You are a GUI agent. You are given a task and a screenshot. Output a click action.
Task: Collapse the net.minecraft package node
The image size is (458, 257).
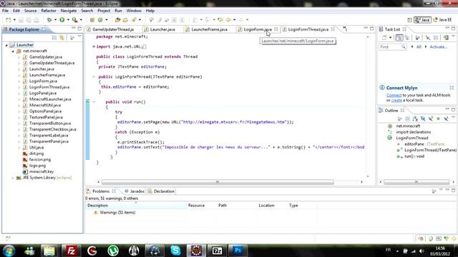[x=13, y=51]
